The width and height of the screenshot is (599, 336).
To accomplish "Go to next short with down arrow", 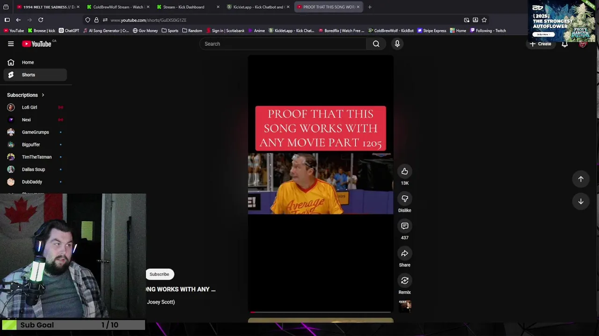I will click(581, 201).
